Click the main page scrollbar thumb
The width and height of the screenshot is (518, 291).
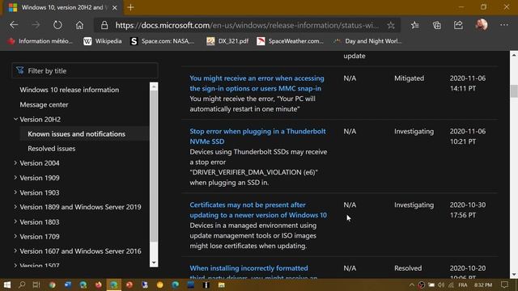click(x=514, y=91)
